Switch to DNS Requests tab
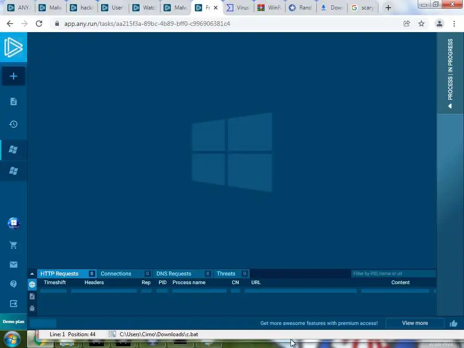This screenshot has height=348, width=464. point(183,274)
